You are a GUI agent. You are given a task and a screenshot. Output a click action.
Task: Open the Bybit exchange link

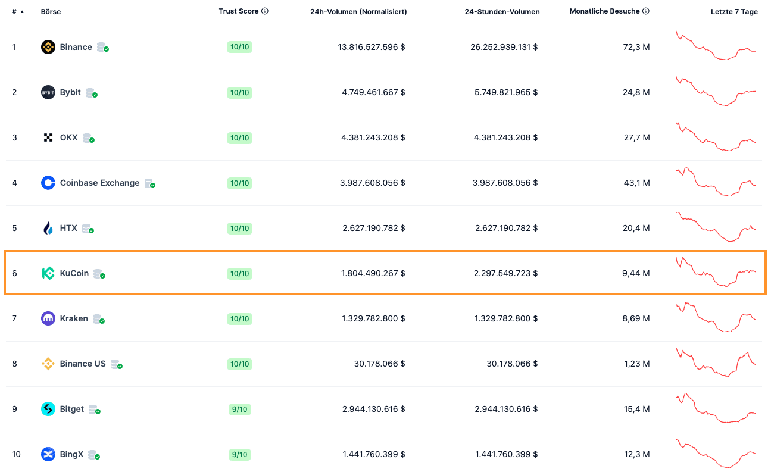pyautogui.click(x=70, y=92)
